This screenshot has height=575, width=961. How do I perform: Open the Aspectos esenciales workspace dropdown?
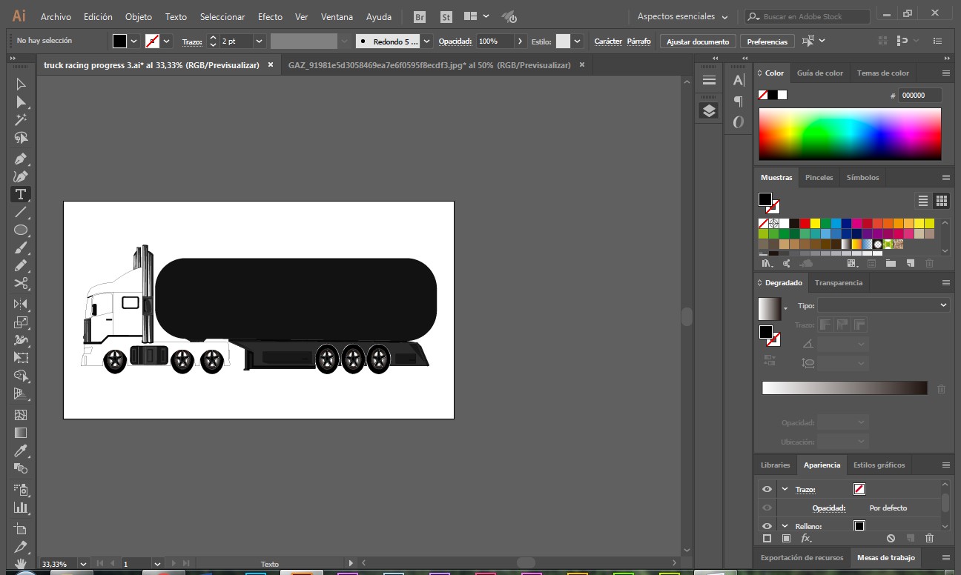682,16
